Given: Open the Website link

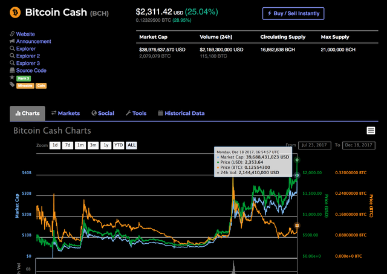Looking at the screenshot, I should tap(25, 34).
